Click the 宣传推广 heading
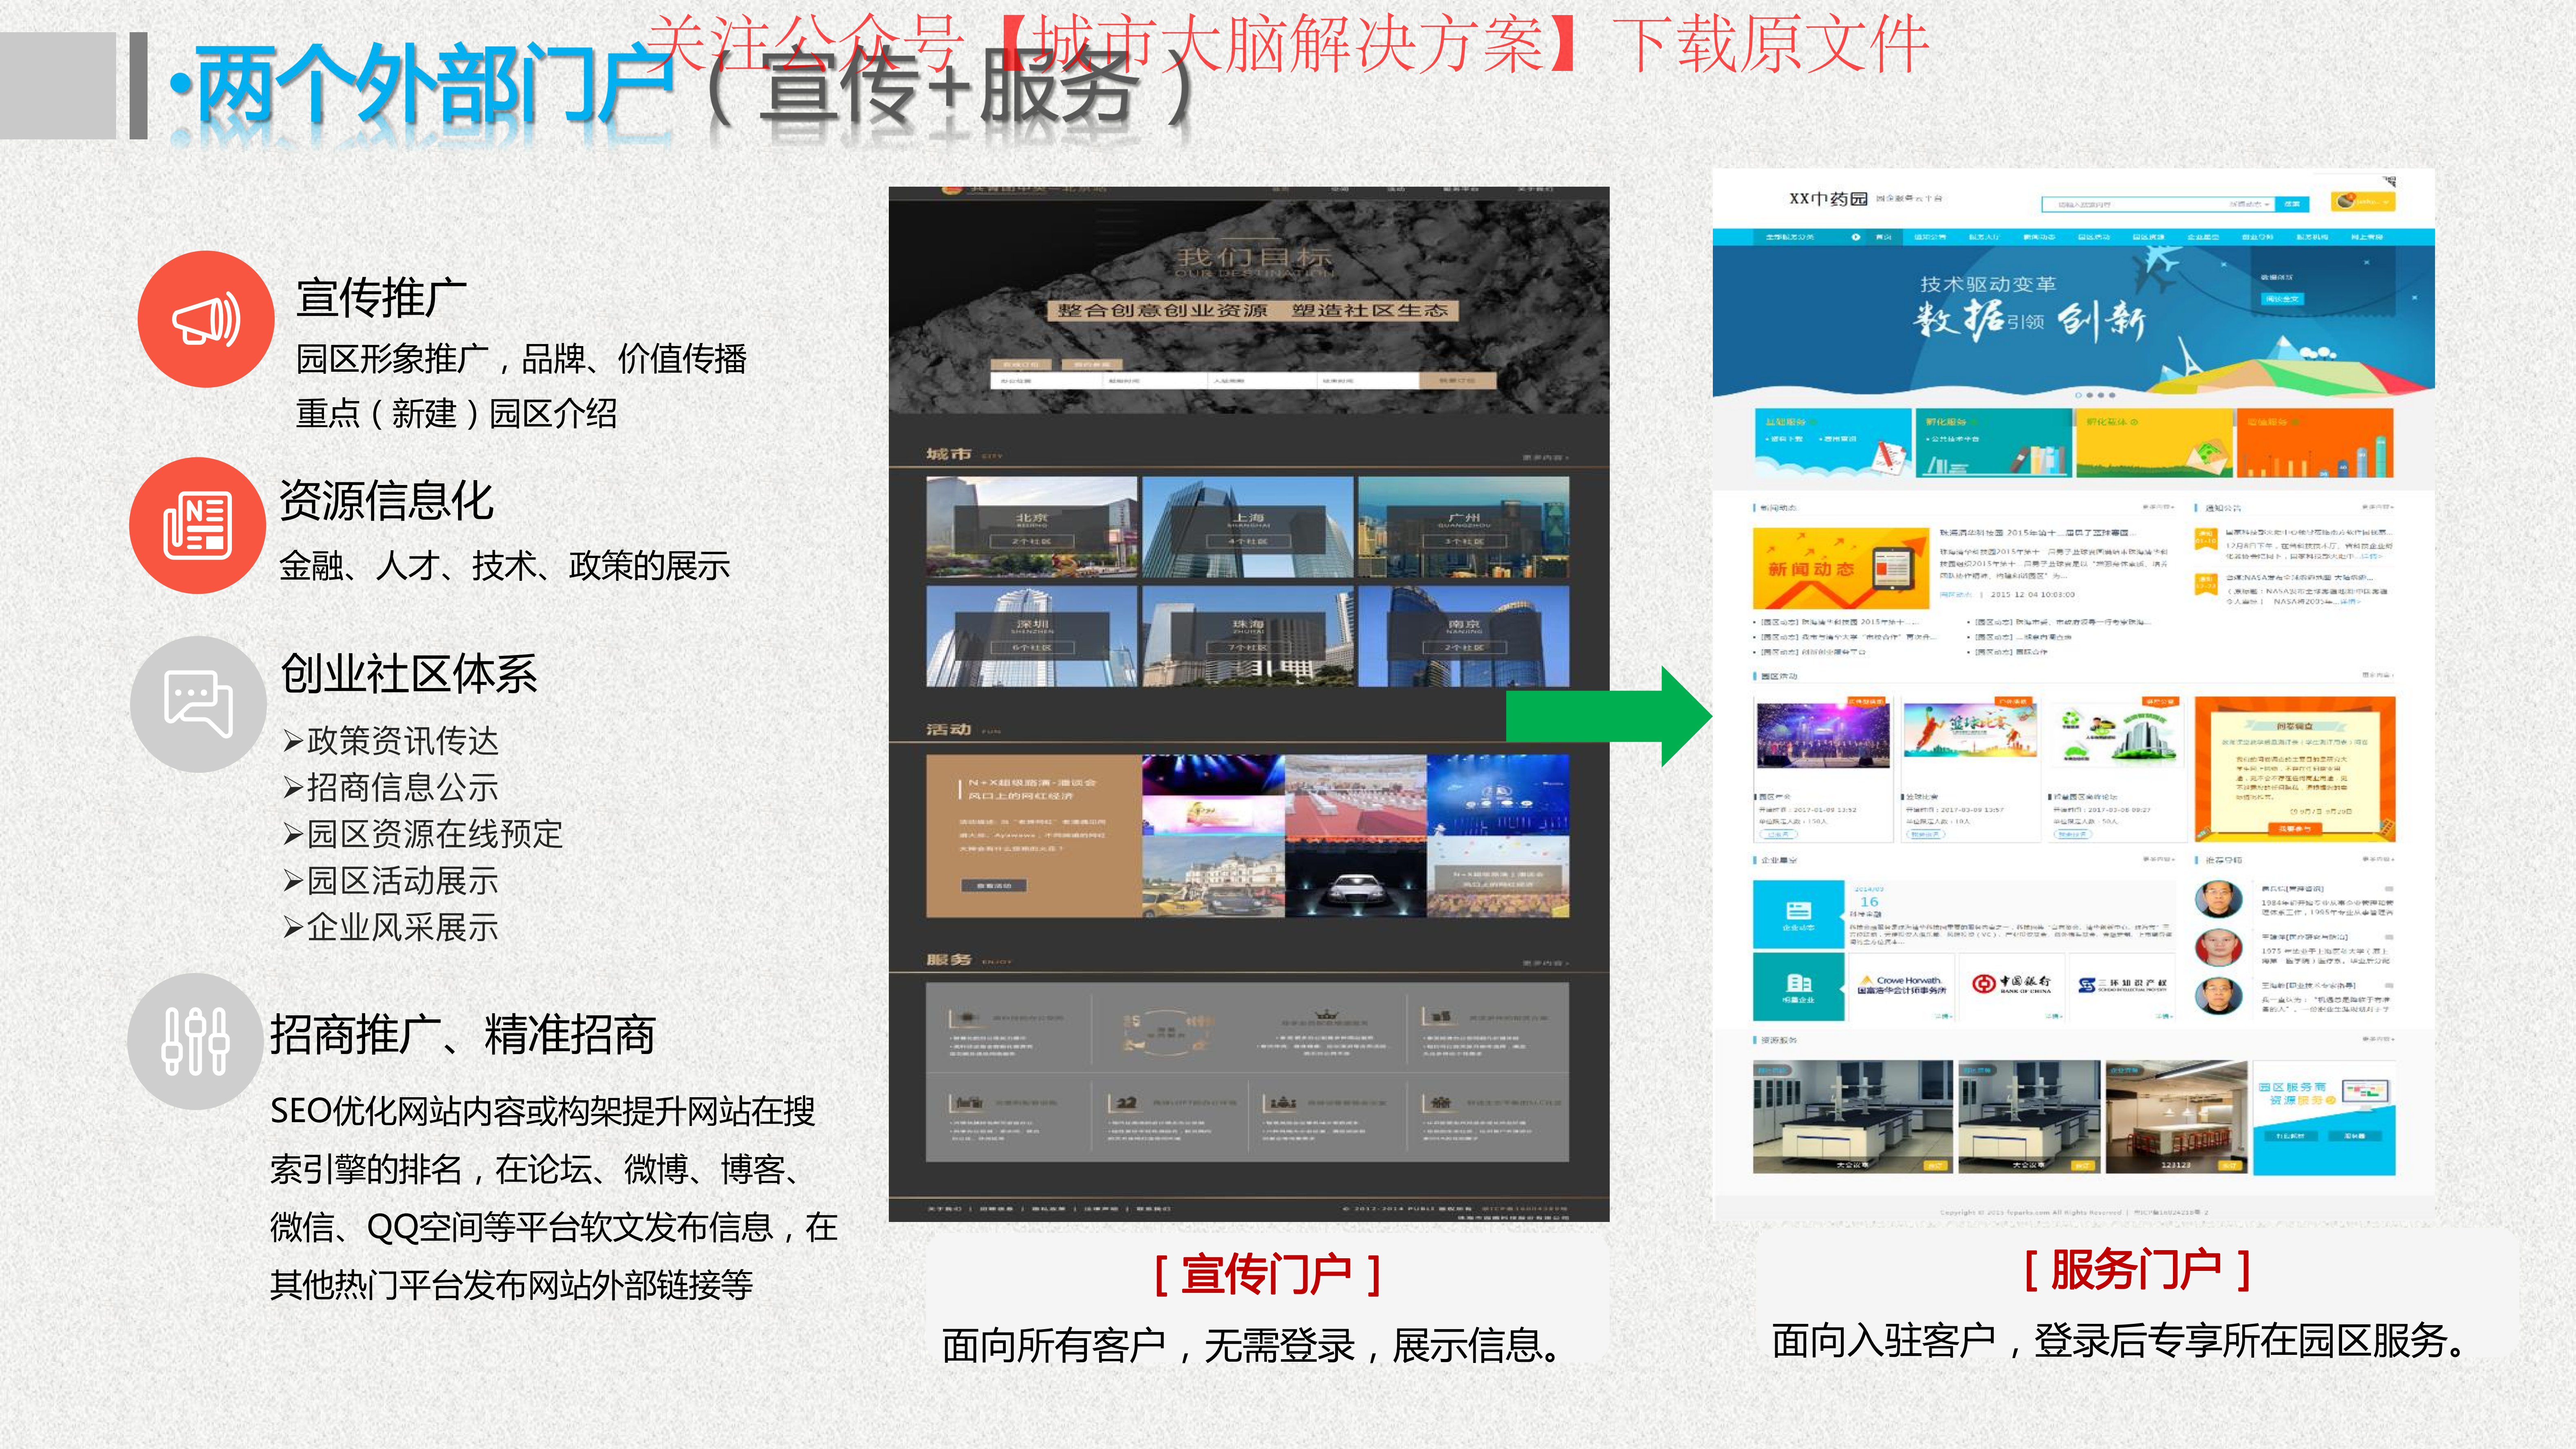This screenshot has width=2576, height=1449. point(382,298)
